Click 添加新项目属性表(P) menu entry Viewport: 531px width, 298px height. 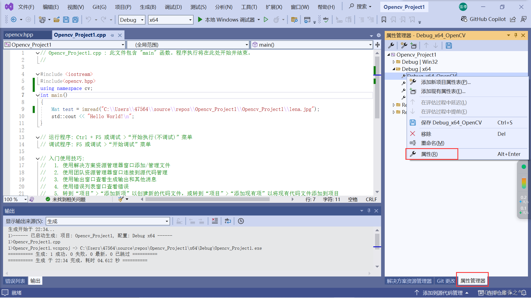[445, 82]
